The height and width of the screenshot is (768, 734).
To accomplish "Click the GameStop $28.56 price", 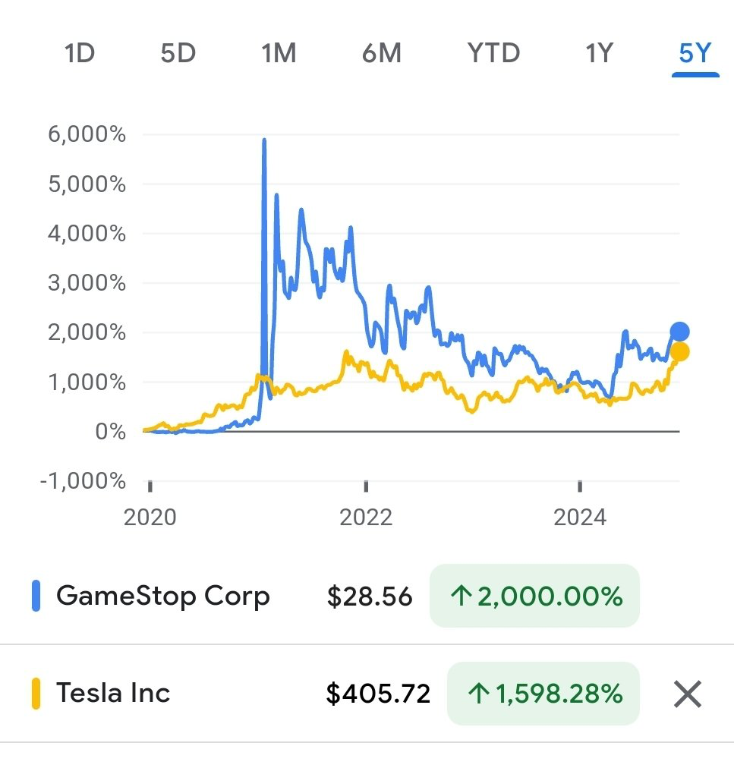I will pyautogui.click(x=370, y=596).
